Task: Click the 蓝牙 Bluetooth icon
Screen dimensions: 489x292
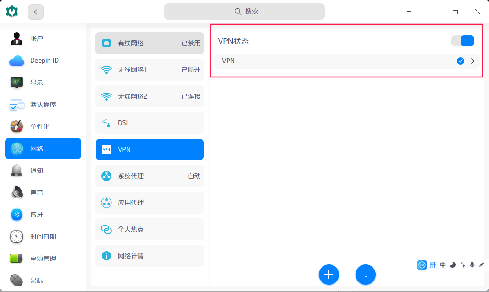Action: (x=17, y=215)
